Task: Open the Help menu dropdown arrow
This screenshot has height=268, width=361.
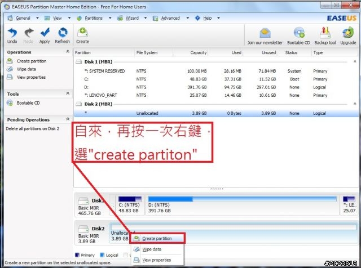Action: [x=218, y=18]
